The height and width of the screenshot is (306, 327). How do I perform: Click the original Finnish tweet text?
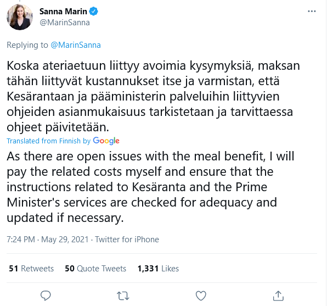[x=153, y=96]
